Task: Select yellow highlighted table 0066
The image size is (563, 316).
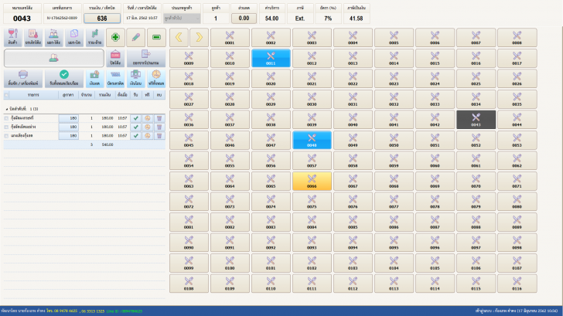Action: point(312,181)
